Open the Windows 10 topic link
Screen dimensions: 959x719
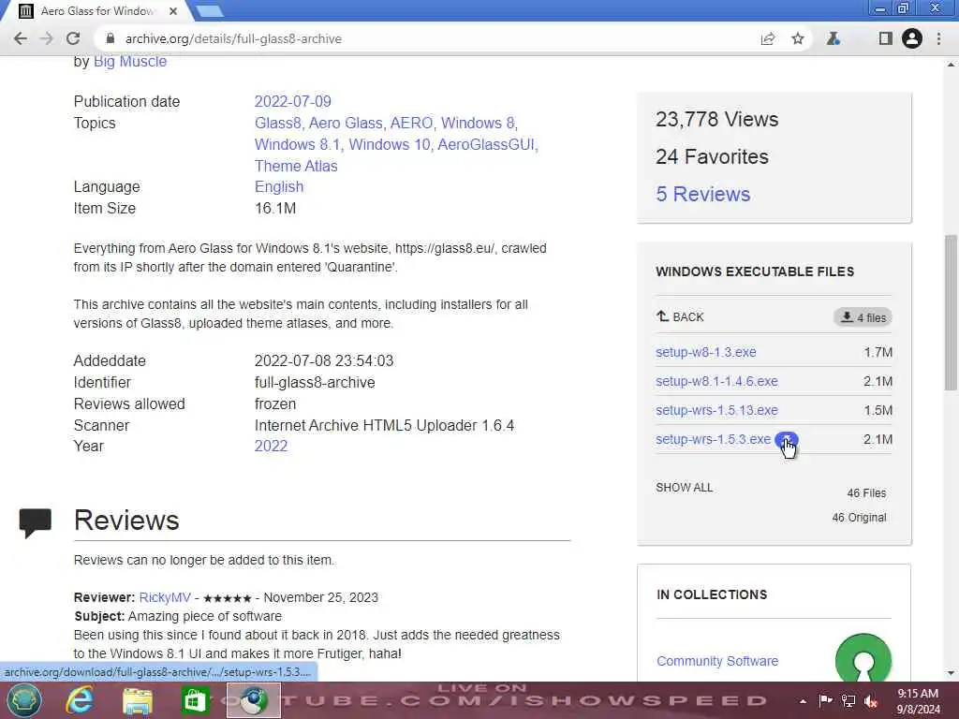click(x=390, y=145)
